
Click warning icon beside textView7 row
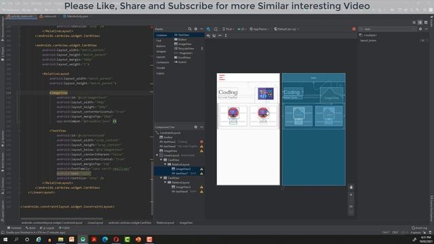201,174
